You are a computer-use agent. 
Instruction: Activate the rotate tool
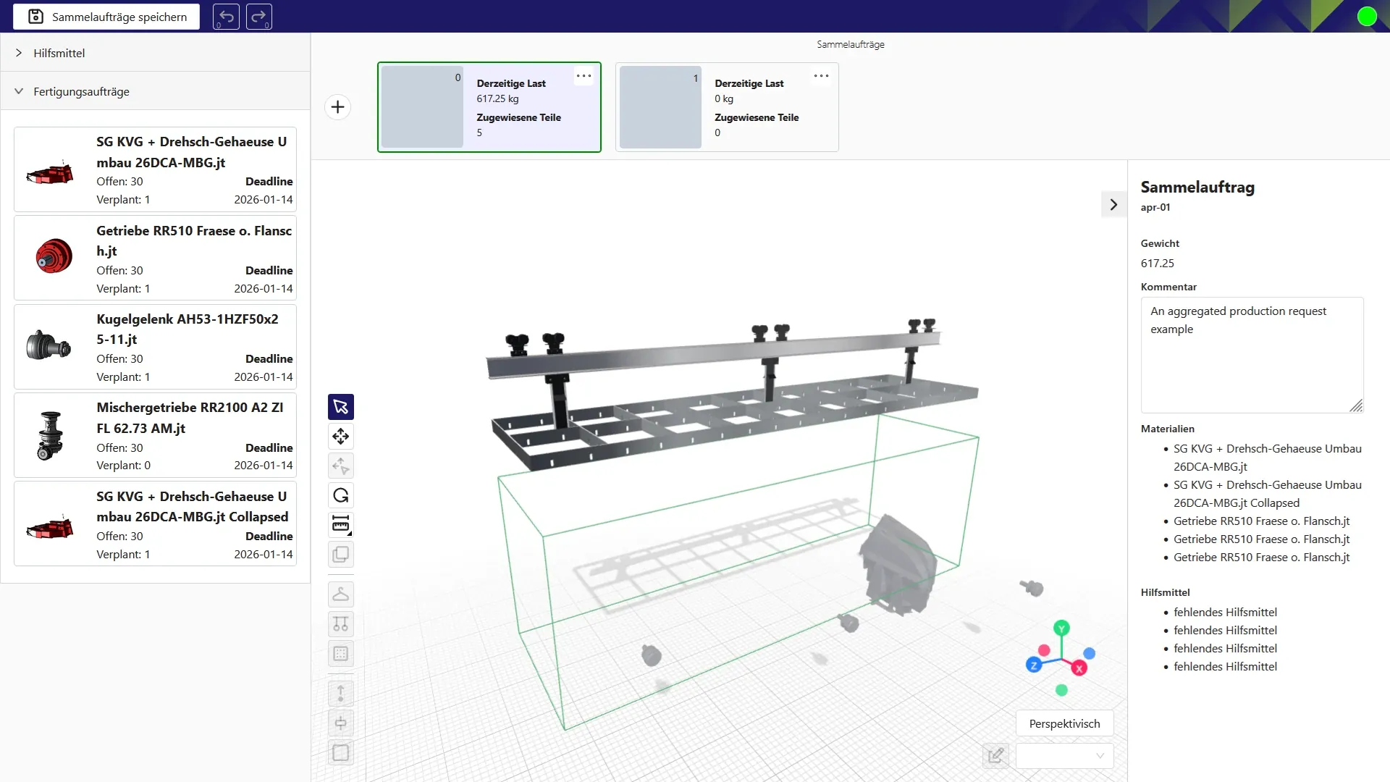tap(340, 495)
